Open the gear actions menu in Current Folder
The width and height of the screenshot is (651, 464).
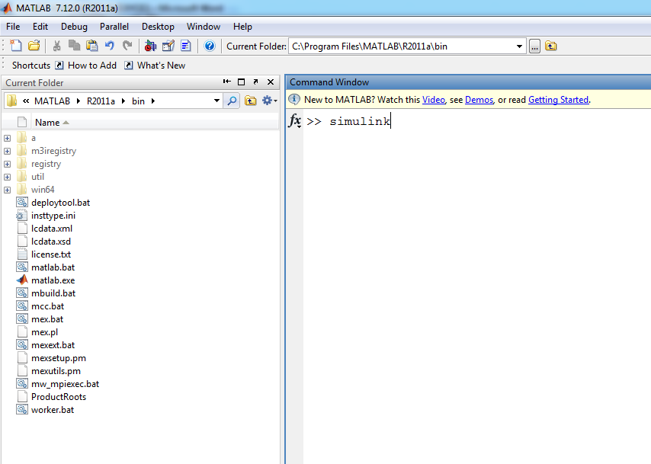(269, 101)
